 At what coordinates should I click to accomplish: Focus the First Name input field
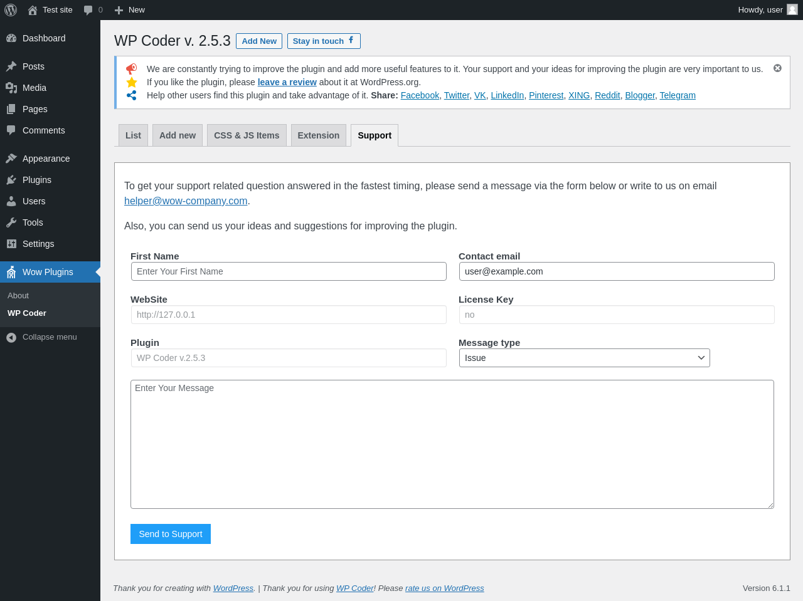pyautogui.click(x=289, y=271)
